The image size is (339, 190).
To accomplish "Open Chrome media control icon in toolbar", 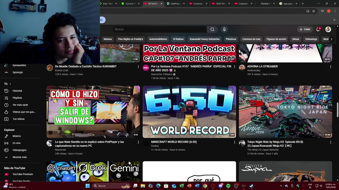I will (x=322, y=11).
